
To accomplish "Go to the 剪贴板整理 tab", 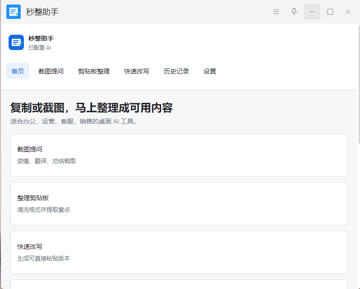I will click(94, 71).
